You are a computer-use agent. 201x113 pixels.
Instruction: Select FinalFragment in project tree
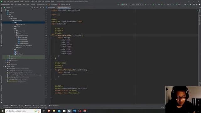[23, 41]
